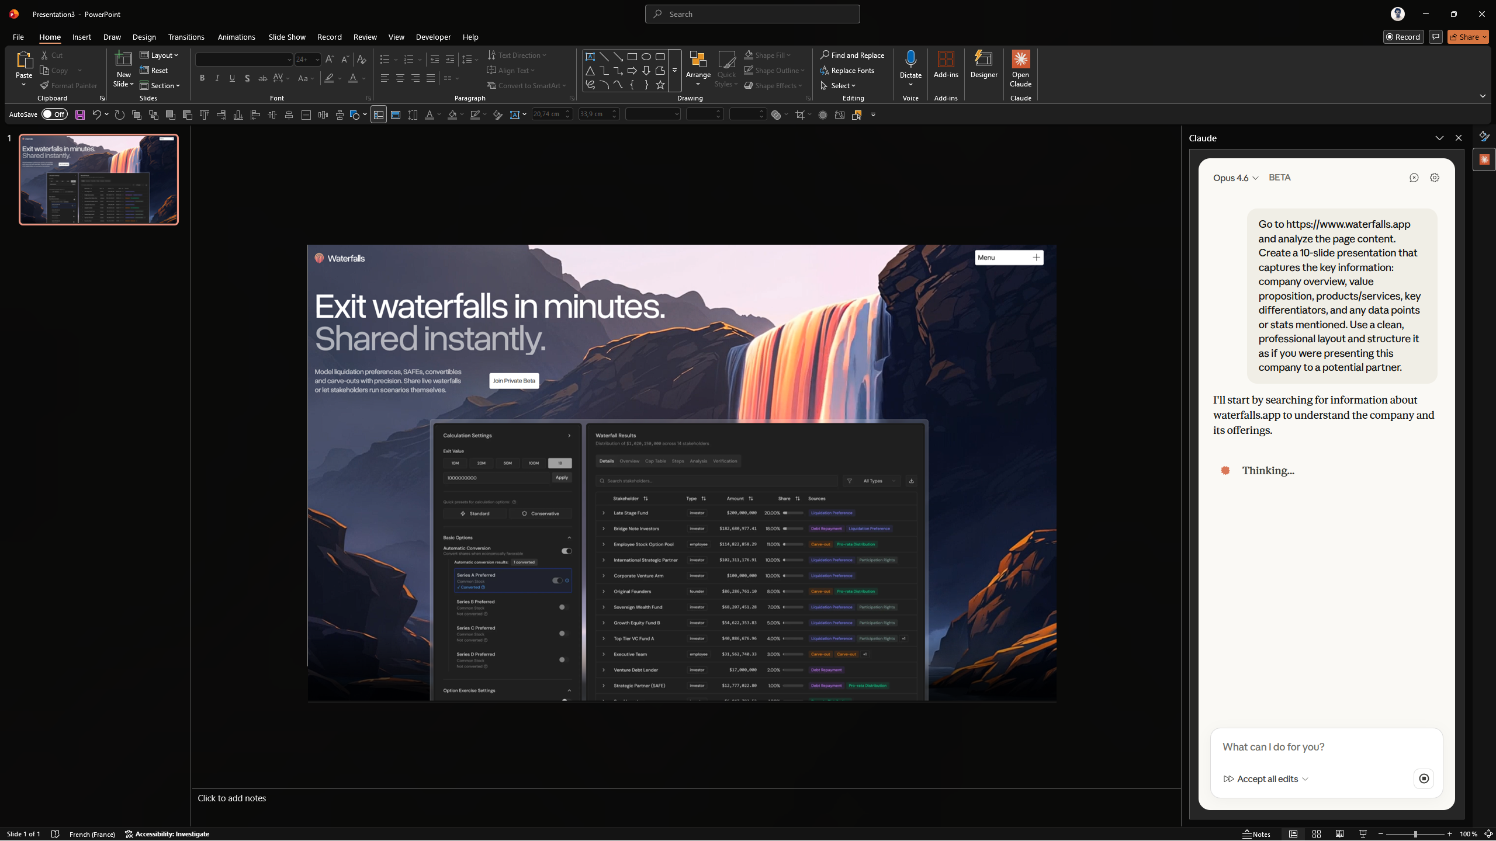
Task: Switch to Slide Sorter view in status bar
Action: point(1317,834)
